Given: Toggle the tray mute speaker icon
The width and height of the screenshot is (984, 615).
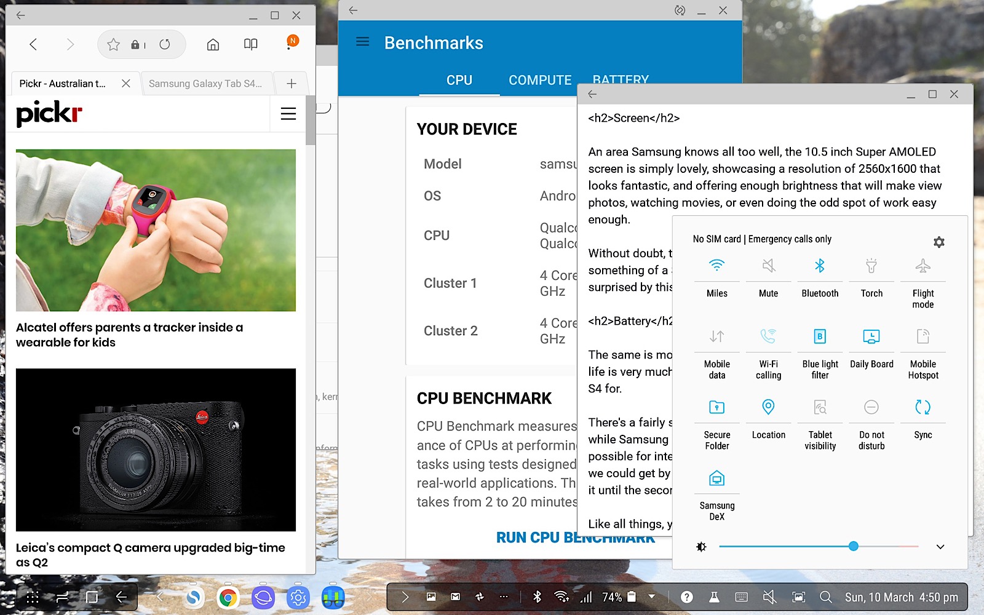Looking at the screenshot, I should (x=769, y=597).
